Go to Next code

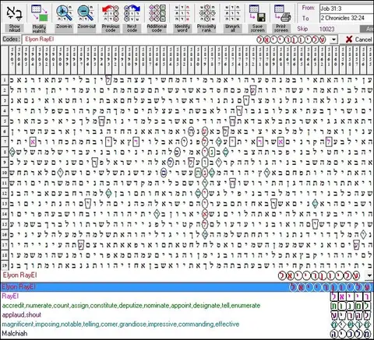tap(132, 13)
